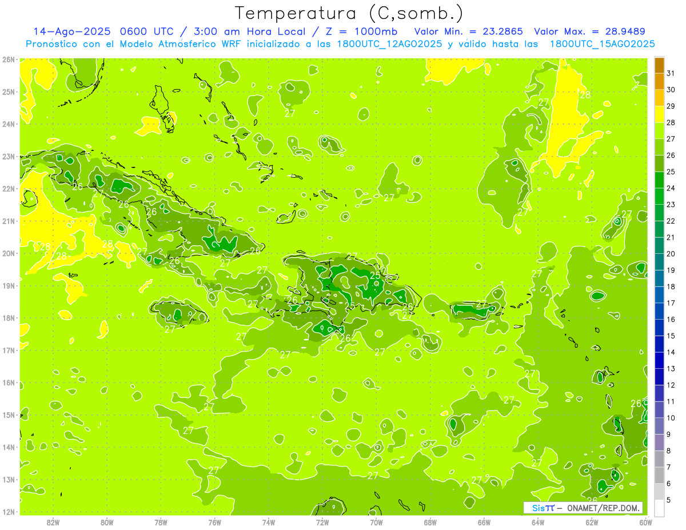Select the white bottom colorbar swatch below 5

pos(659,508)
